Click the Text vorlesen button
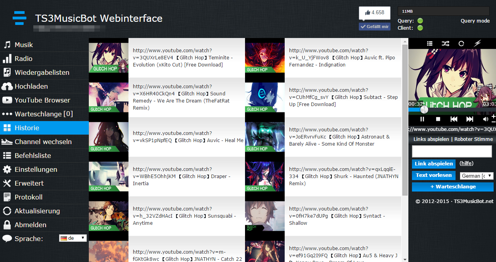This screenshot has width=496, height=262. [x=434, y=175]
